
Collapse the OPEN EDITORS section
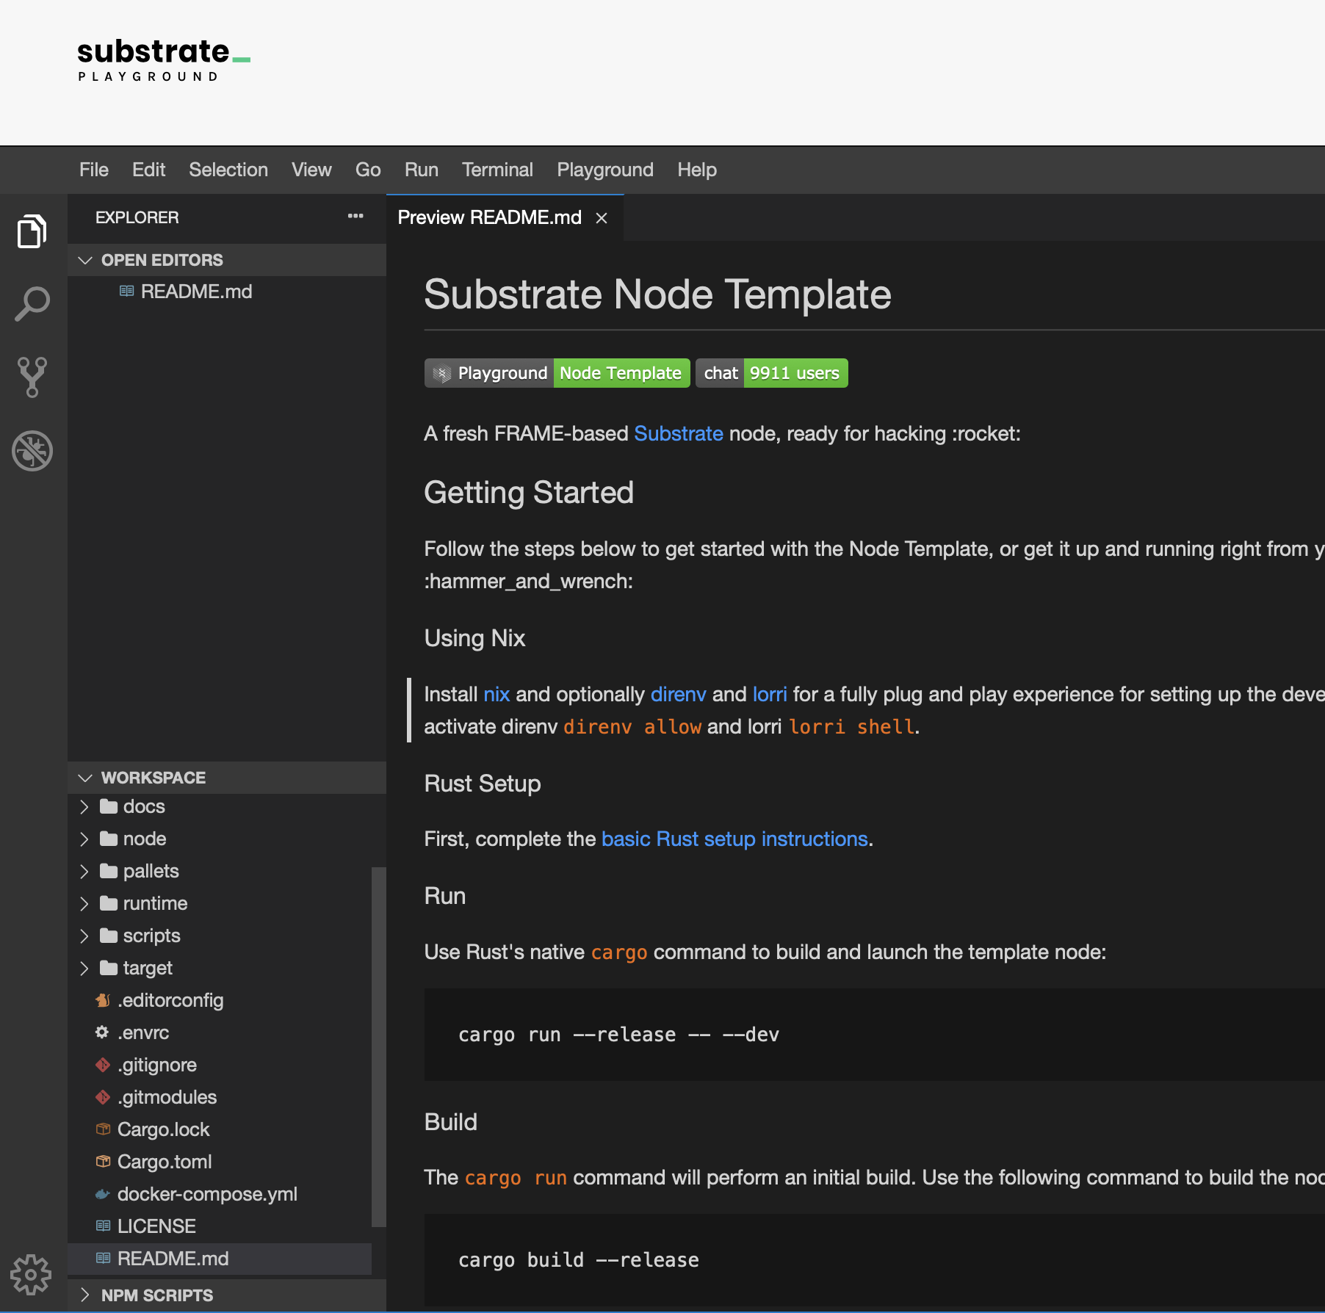tap(86, 260)
